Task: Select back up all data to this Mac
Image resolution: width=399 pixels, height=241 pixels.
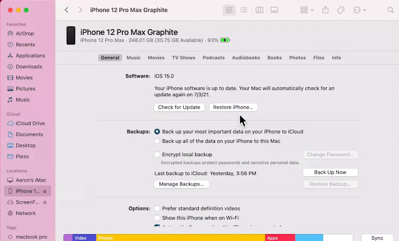Action: click(x=157, y=141)
